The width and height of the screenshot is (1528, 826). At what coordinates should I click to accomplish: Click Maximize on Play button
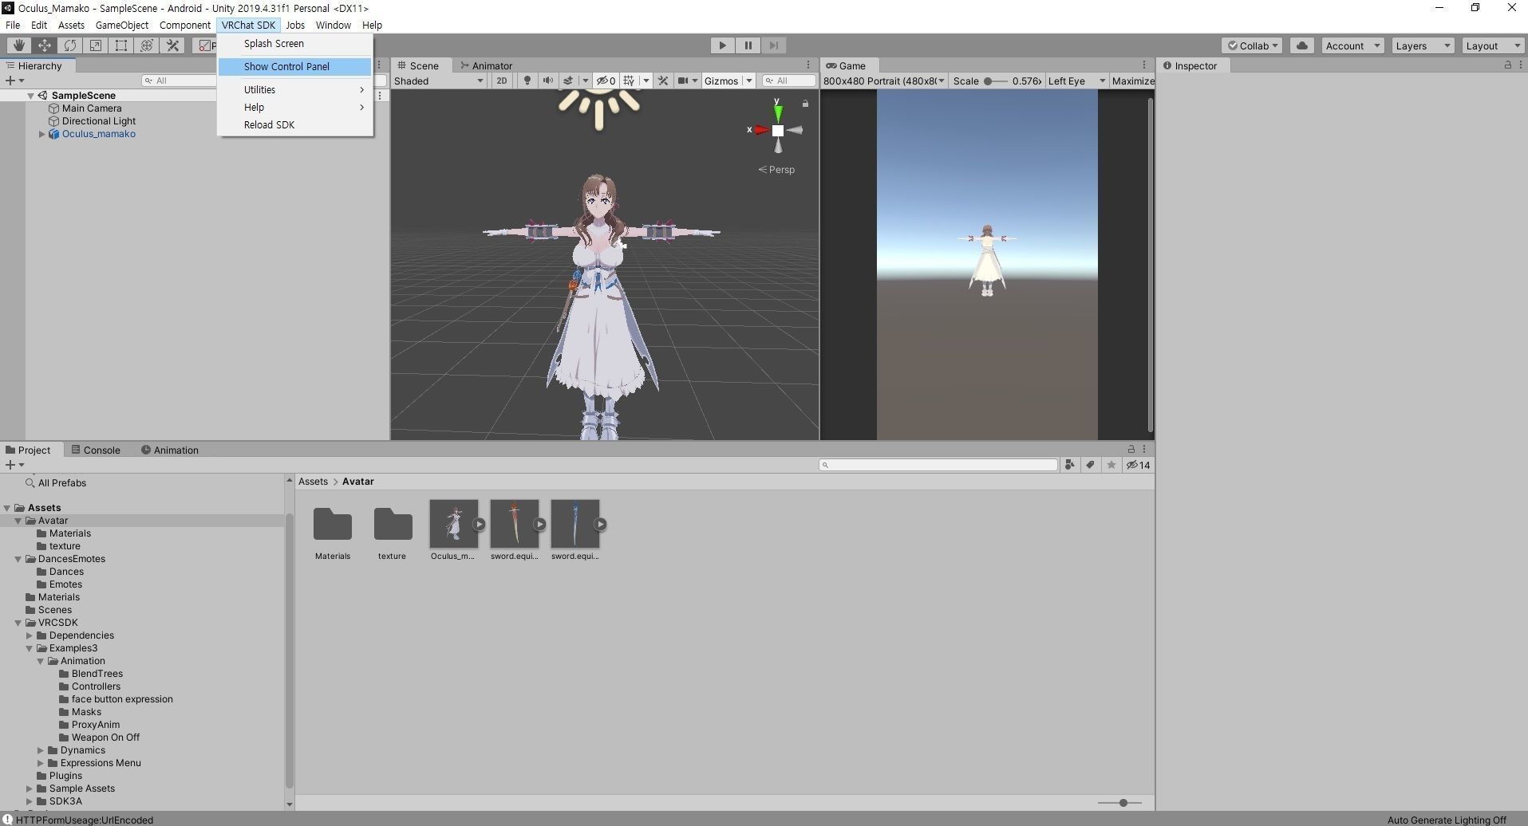click(x=1133, y=81)
